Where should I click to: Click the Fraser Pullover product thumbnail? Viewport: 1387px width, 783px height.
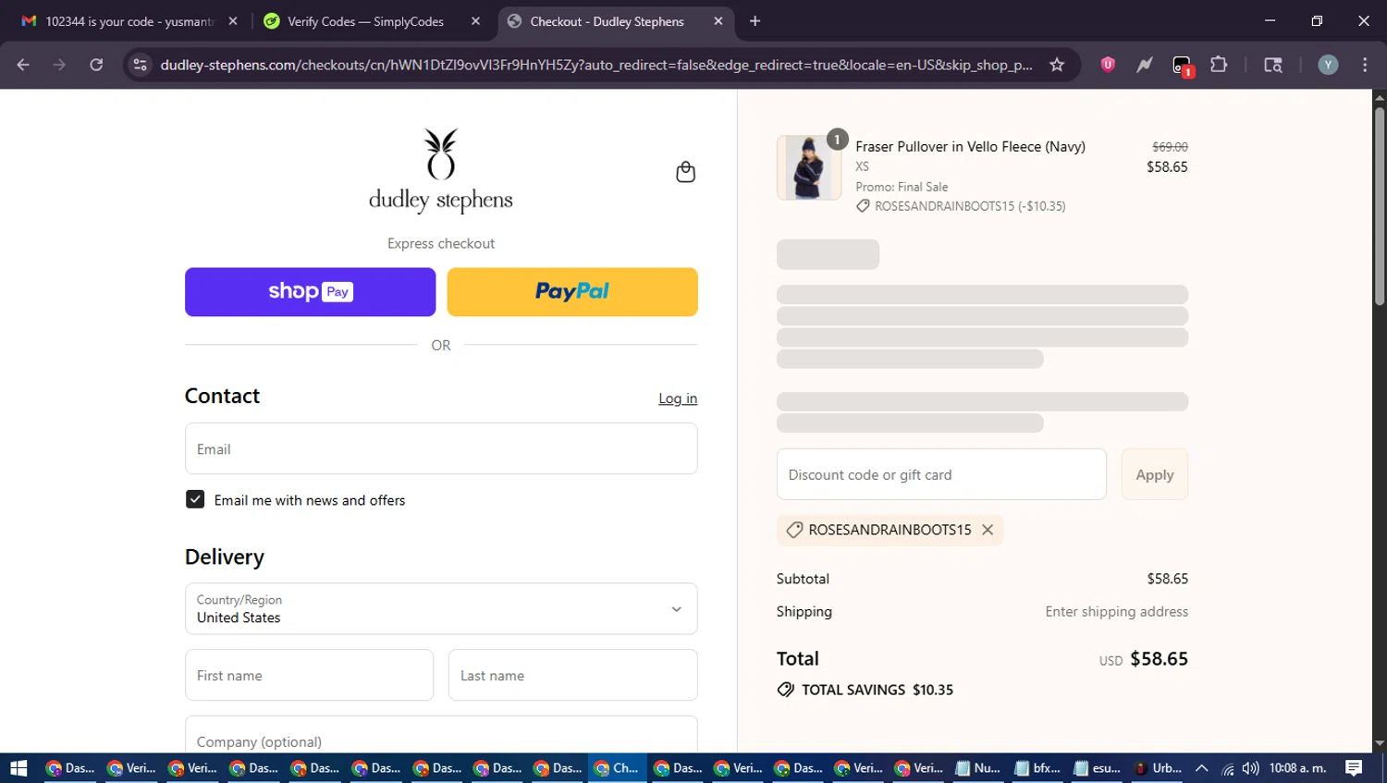pyautogui.click(x=809, y=167)
